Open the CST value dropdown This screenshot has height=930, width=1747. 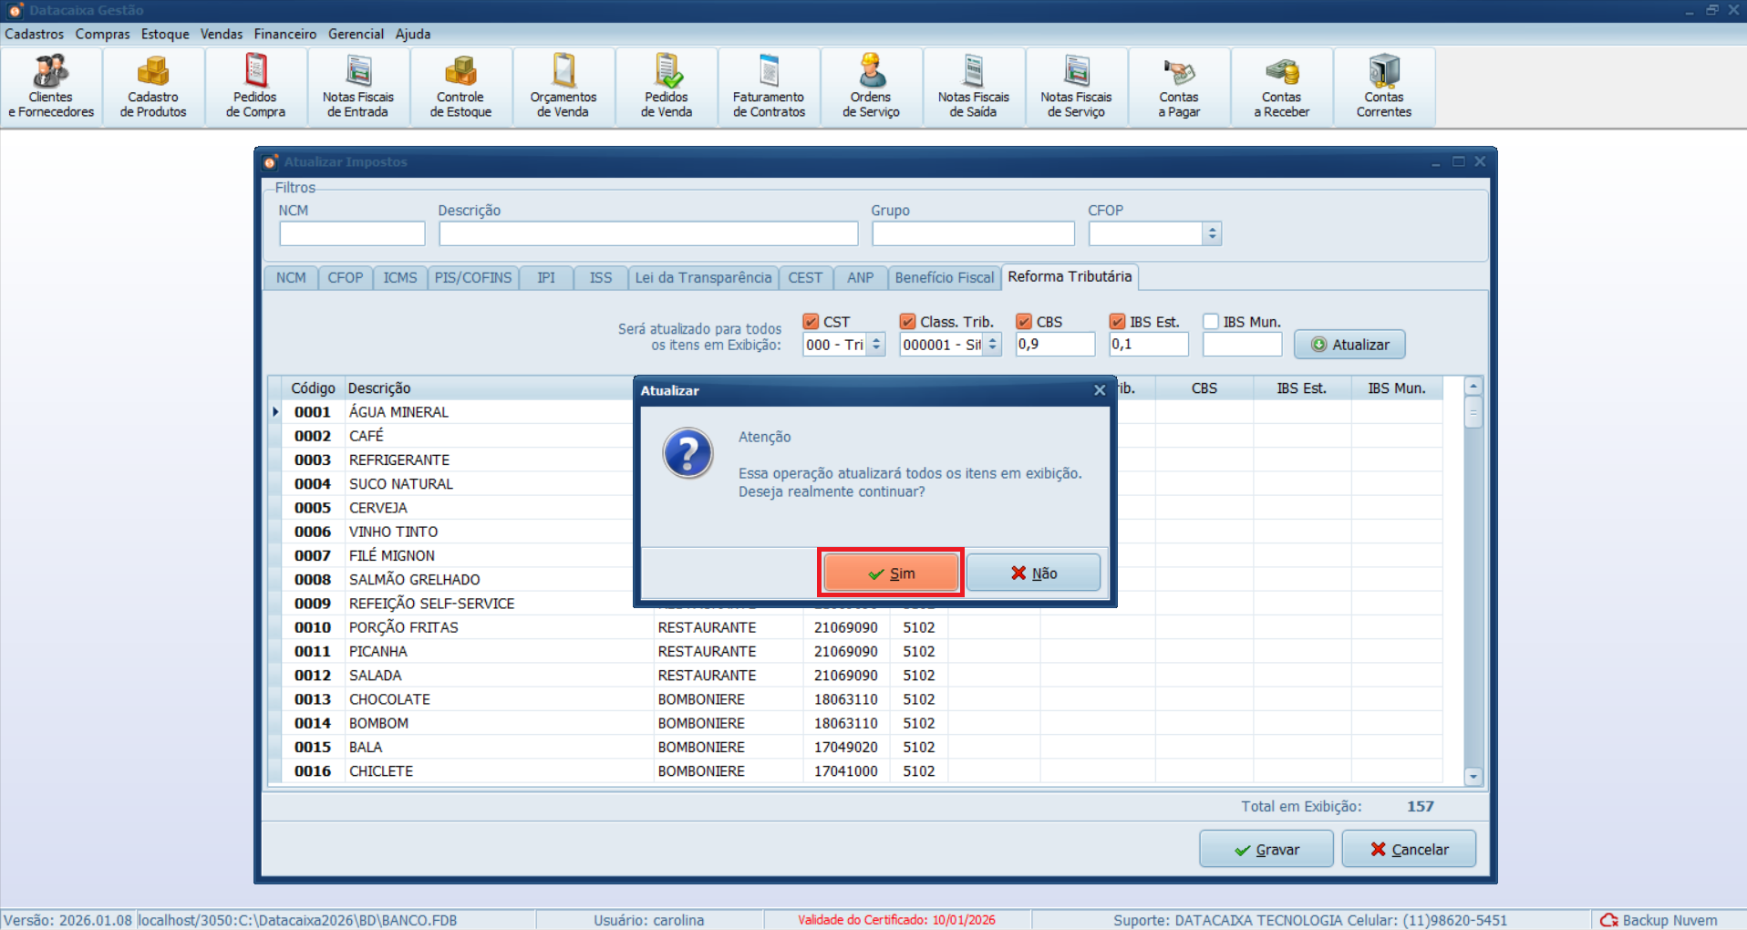point(876,345)
